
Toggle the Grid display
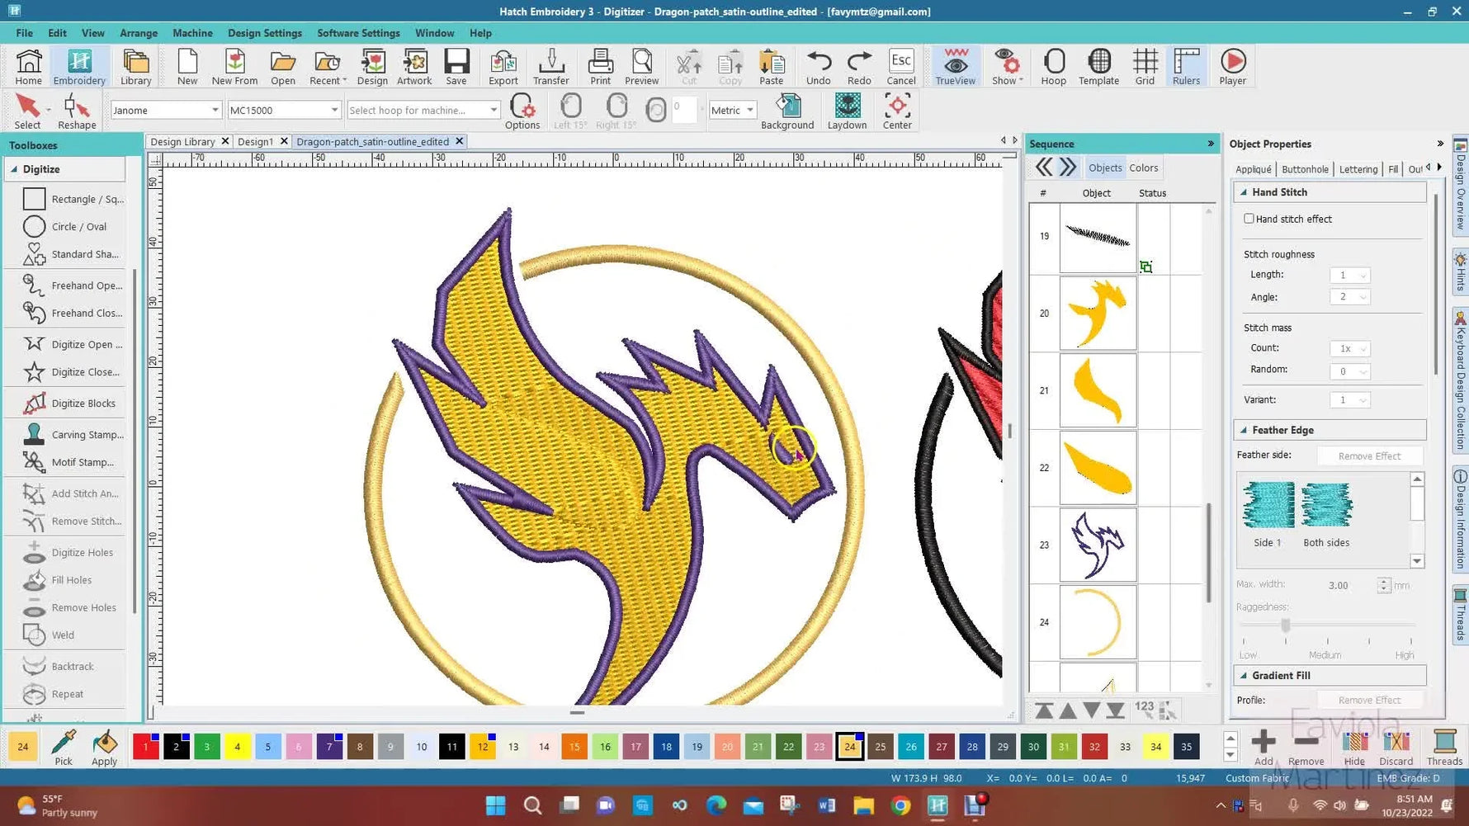(1145, 65)
